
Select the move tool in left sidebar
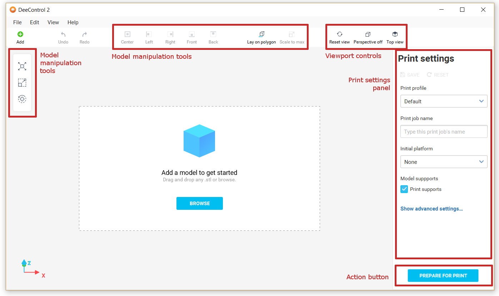pyautogui.click(x=22, y=66)
